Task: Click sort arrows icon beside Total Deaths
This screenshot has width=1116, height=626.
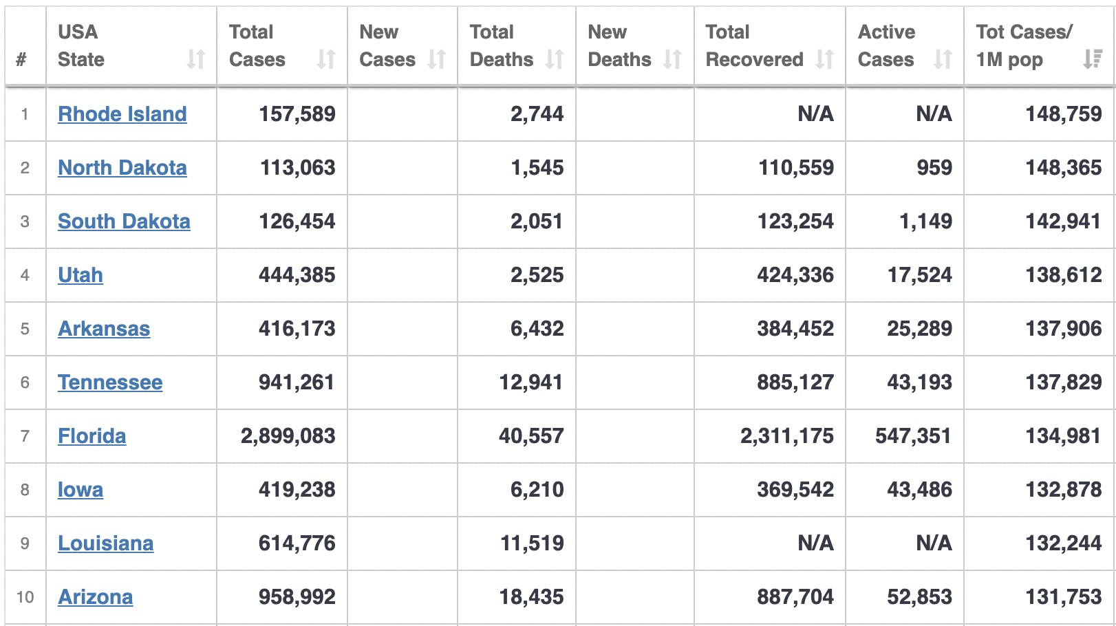Action: tap(555, 60)
